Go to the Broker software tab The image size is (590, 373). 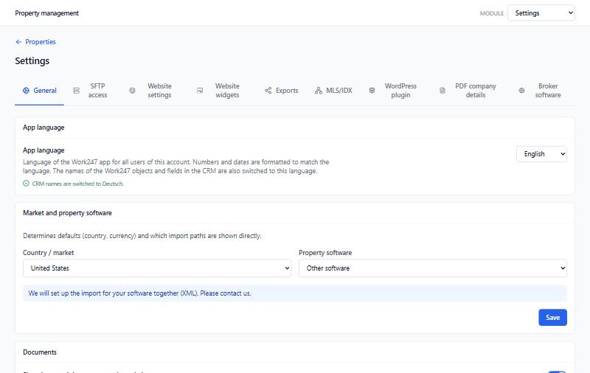[541, 91]
